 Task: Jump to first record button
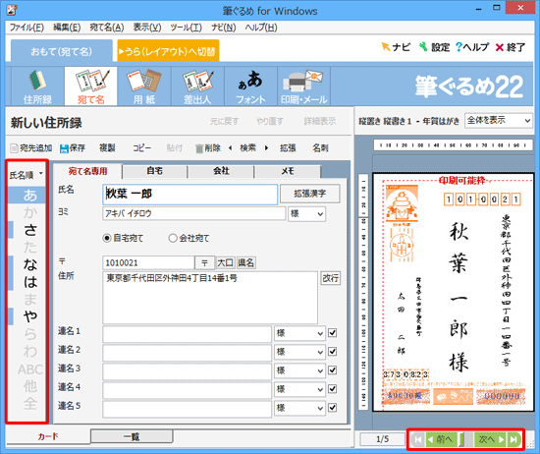click(x=417, y=439)
